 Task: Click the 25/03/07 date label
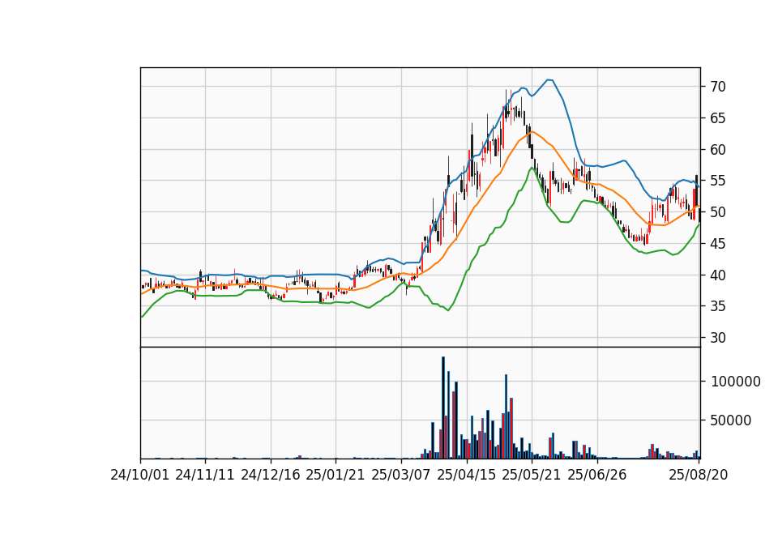(401, 475)
